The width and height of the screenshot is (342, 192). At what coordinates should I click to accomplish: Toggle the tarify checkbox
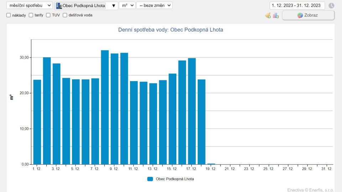click(31, 15)
